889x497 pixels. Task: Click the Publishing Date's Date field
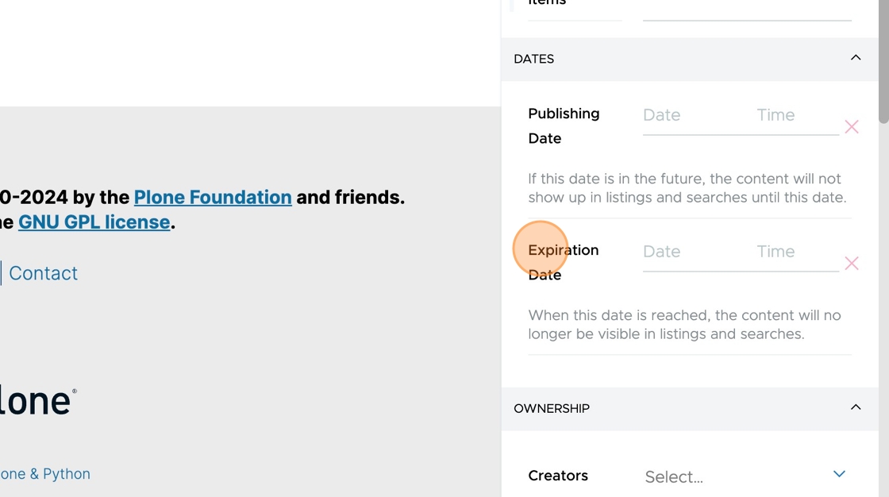tap(693, 115)
